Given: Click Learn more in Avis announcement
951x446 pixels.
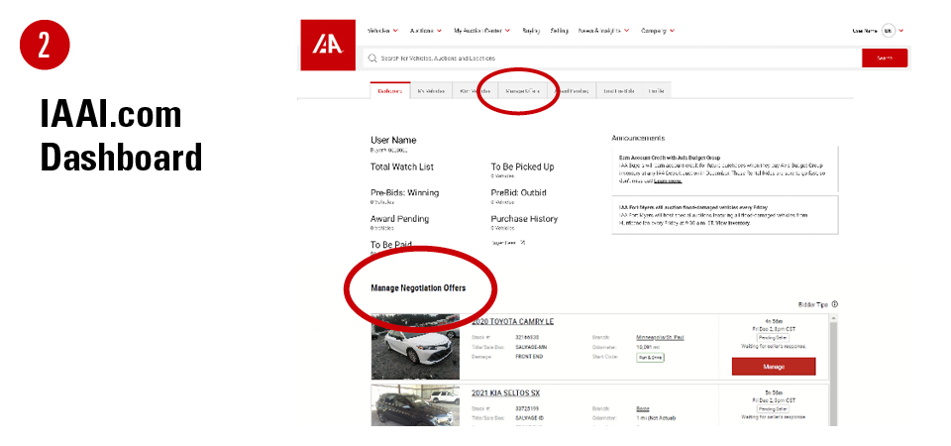Looking at the screenshot, I should 668,180.
